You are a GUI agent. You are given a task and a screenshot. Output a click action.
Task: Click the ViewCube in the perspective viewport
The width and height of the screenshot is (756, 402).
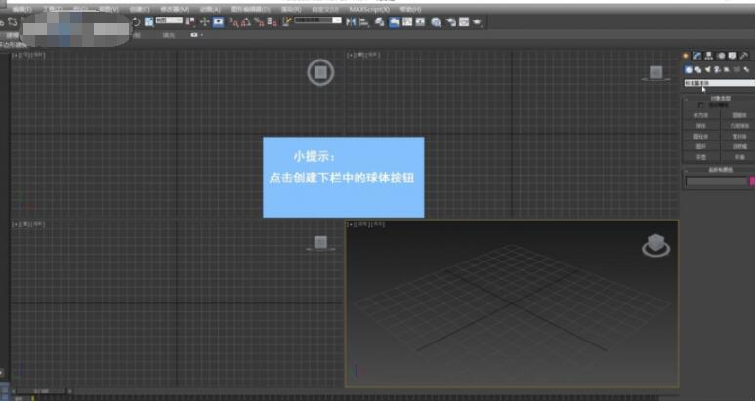[655, 246]
